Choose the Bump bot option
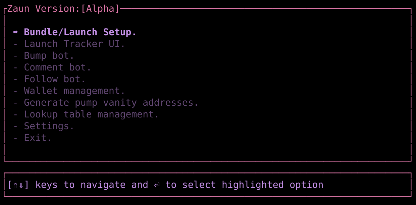 pos(49,56)
